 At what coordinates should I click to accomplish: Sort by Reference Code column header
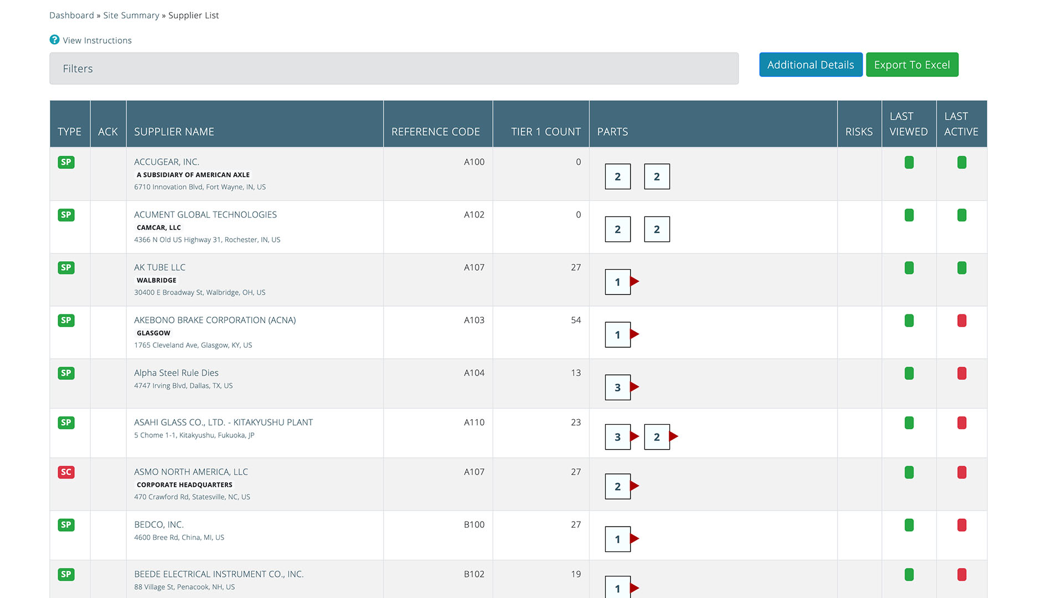435,132
